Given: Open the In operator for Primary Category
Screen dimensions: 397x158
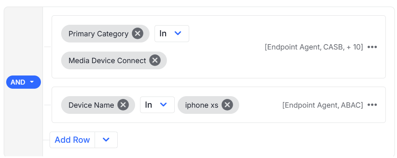Looking at the screenshot, I should pyautogui.click(x=172, y=34).
